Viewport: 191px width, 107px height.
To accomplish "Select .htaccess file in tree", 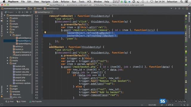I will click(x=15, y=95).
